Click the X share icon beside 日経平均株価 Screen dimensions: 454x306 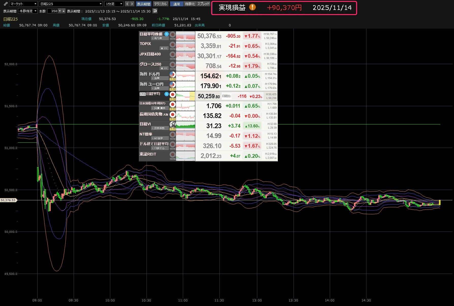coord(167,34)
